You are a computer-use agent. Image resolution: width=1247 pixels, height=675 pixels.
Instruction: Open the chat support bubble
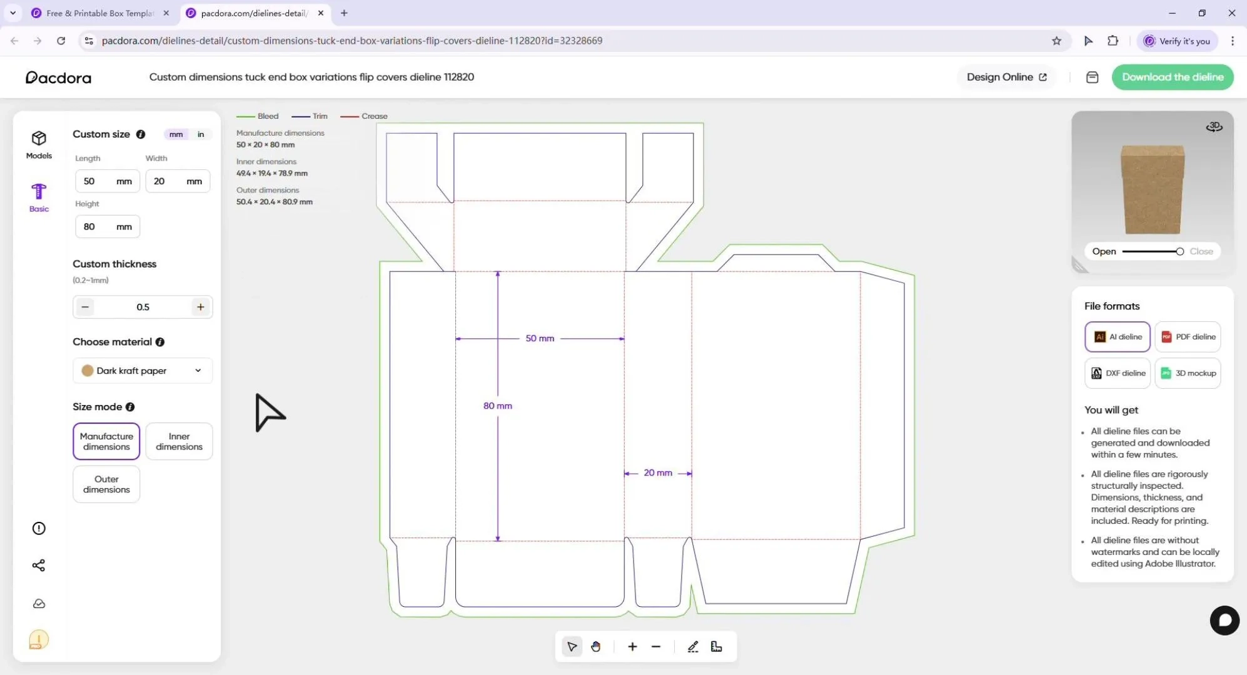[1224, 621]
